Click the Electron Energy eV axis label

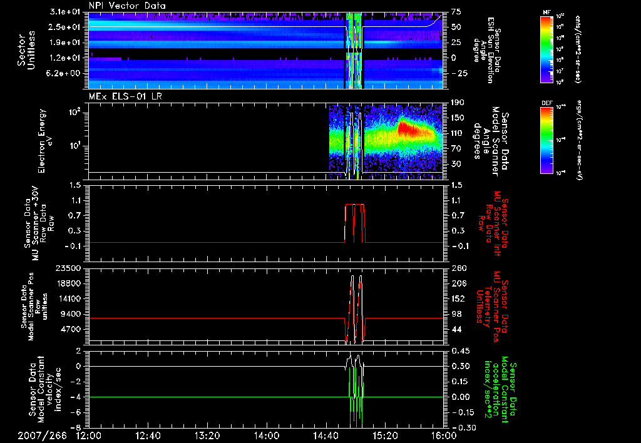click(46, 141)
